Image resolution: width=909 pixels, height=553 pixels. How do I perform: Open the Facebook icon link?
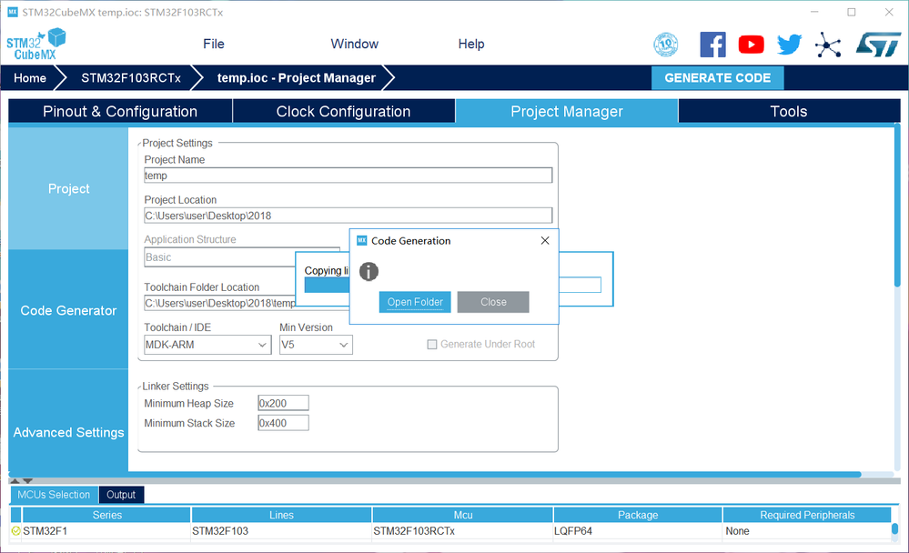click(x=712, y=45)
